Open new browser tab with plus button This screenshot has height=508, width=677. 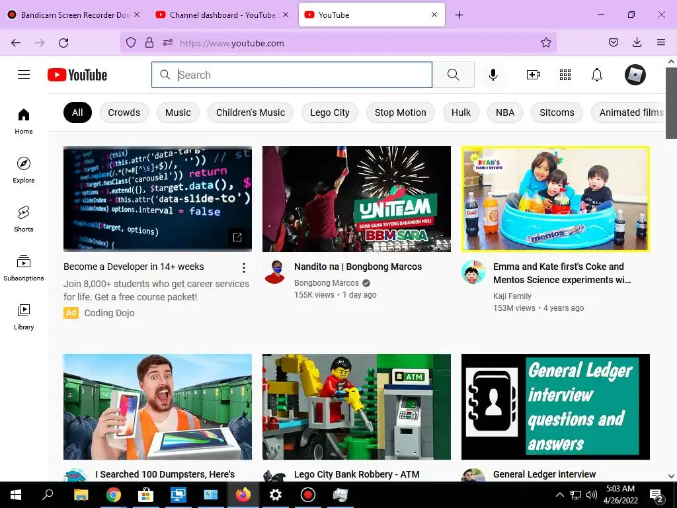pos(459,15)
